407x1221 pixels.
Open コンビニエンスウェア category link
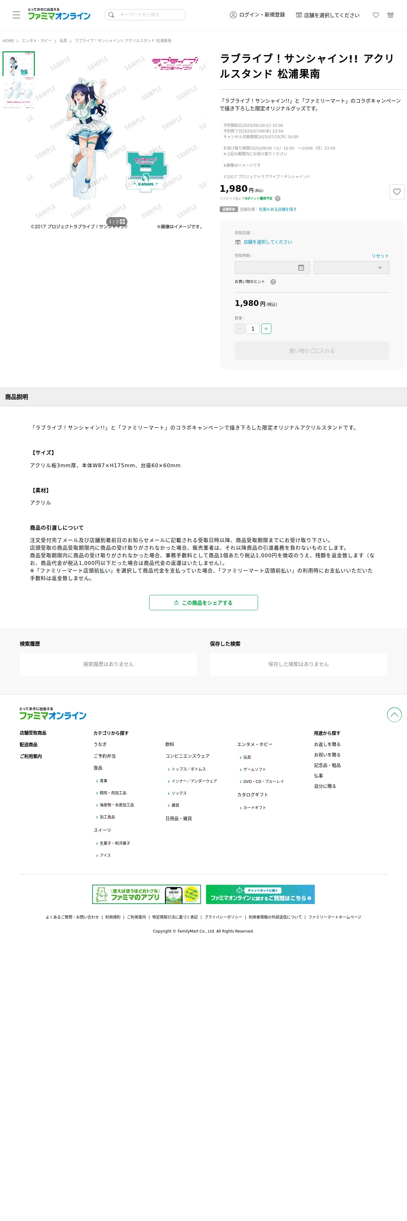pyautogui.click(x=187, y=756)
